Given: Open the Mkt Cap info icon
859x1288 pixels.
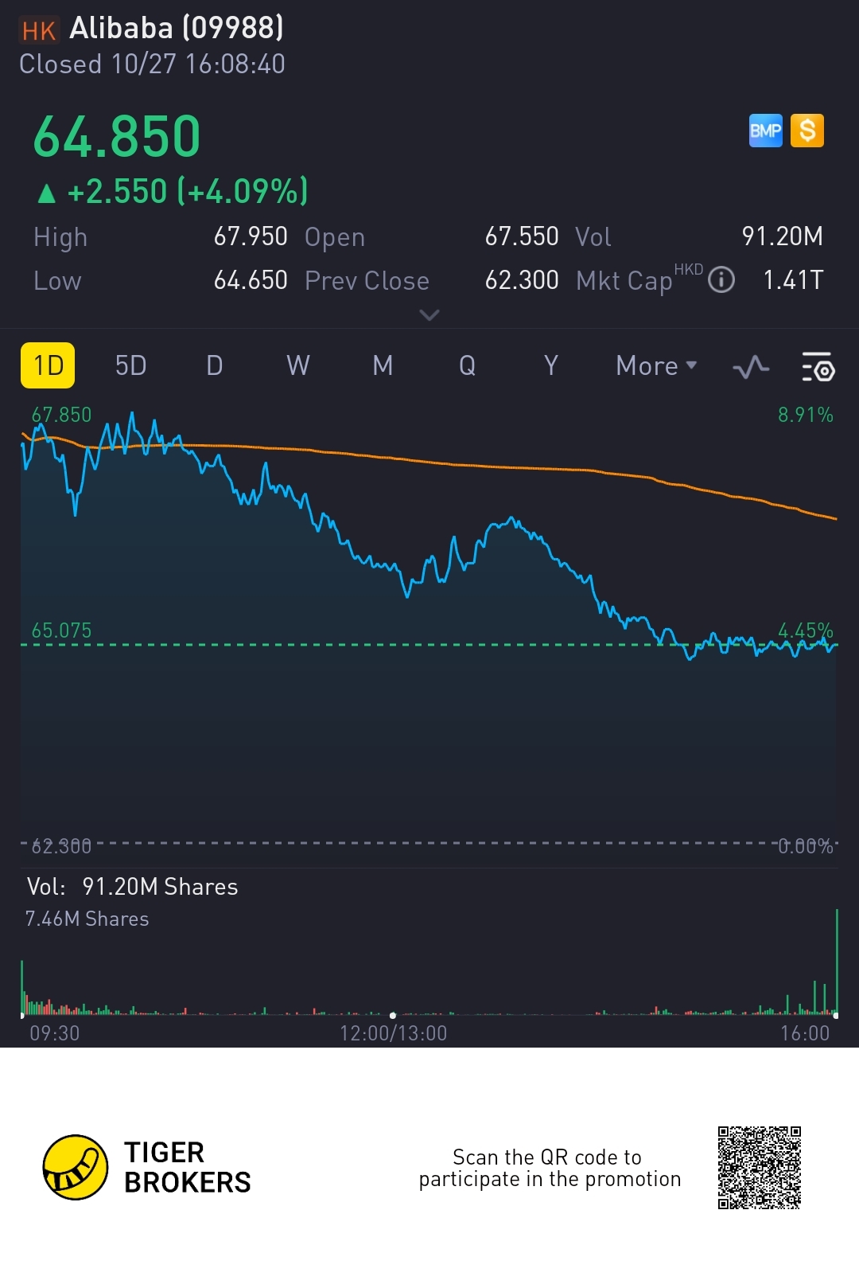Looking at the screenshot, I should 721,280.
